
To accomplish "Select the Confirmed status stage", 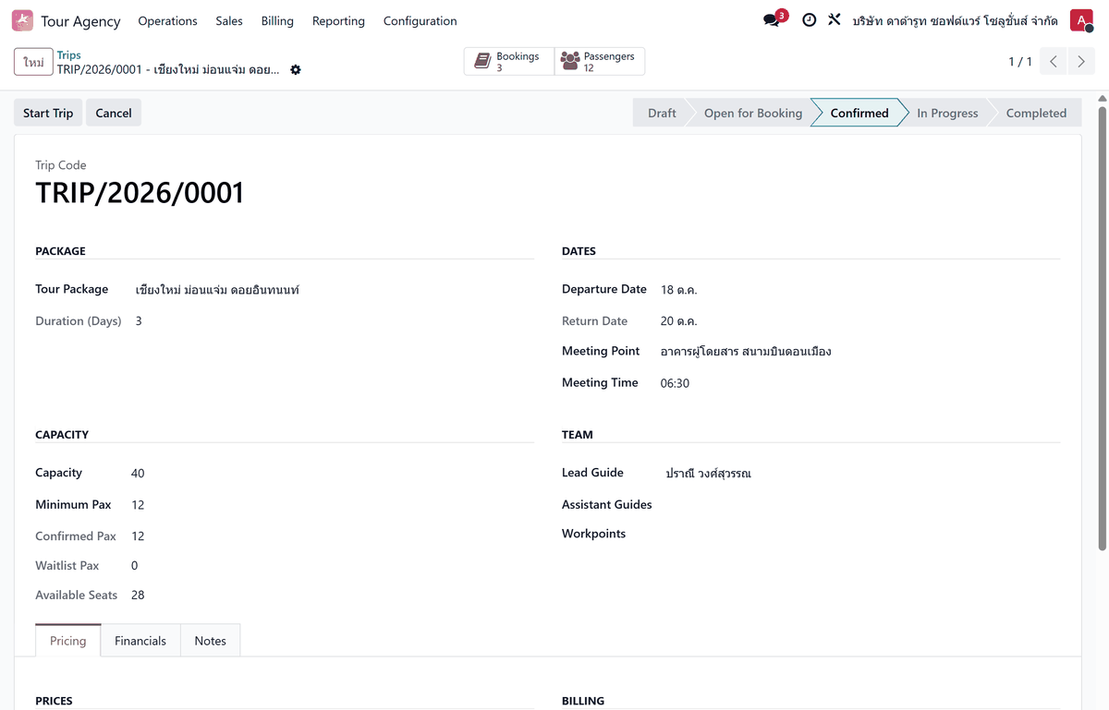I will tap(859, 113).
